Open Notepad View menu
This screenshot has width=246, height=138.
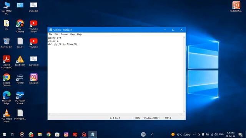[72, 34]
